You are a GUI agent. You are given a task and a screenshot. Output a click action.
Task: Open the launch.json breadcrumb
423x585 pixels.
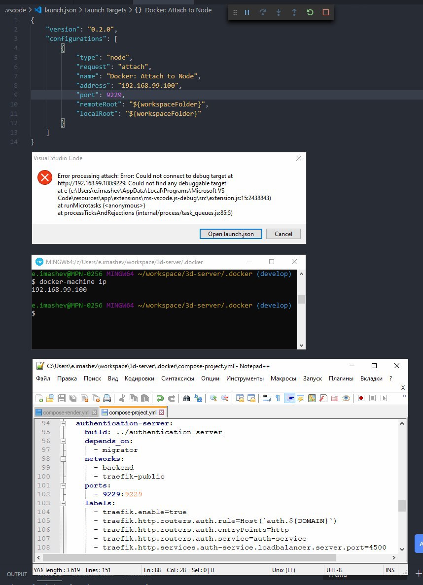tap(60, 10)
